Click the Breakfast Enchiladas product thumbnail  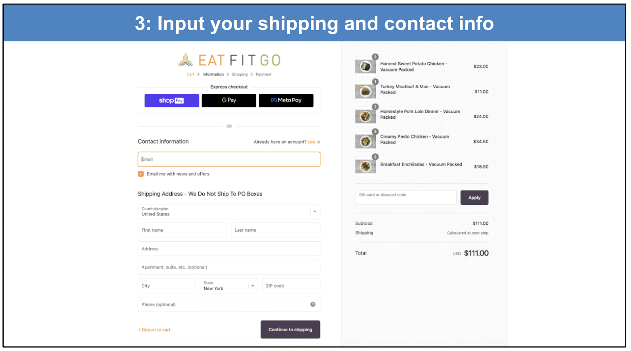click(x=365, y=166)
